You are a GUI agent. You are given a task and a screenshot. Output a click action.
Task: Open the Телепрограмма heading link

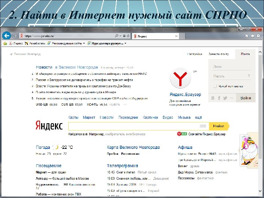click(122, 166)
